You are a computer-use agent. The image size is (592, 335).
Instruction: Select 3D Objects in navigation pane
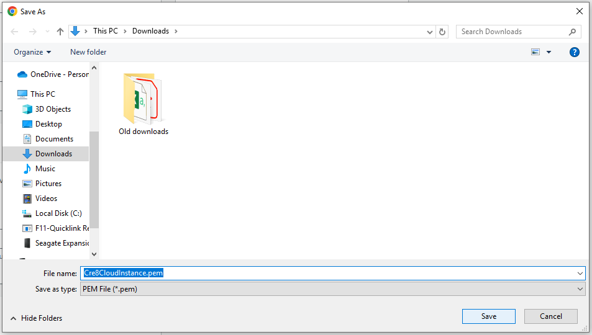pos(53,109)
